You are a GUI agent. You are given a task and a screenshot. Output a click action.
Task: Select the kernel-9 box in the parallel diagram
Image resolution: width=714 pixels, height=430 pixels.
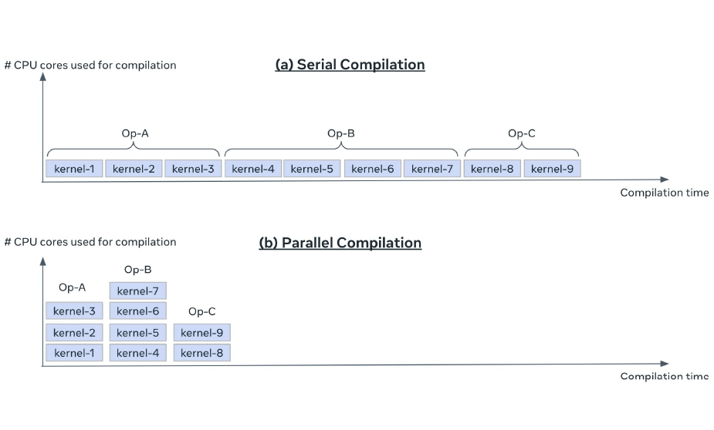tap(202, 332)
